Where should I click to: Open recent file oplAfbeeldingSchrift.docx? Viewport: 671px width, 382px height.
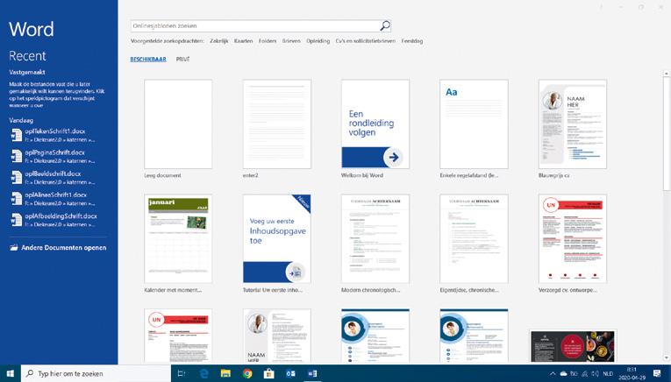(58, 220)
